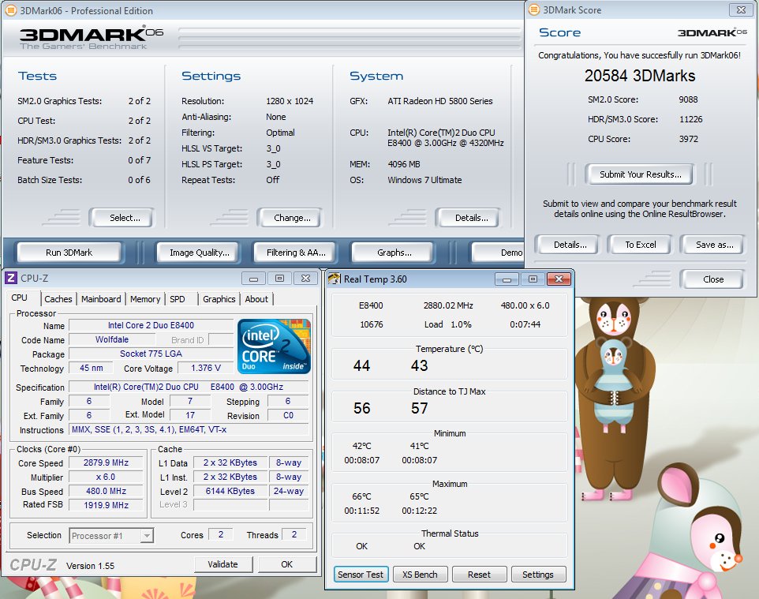This screenshot has height=599, width=759.
Task: Click the Bus Speed value 480.0 MHz
Action: tap(106, 491)
